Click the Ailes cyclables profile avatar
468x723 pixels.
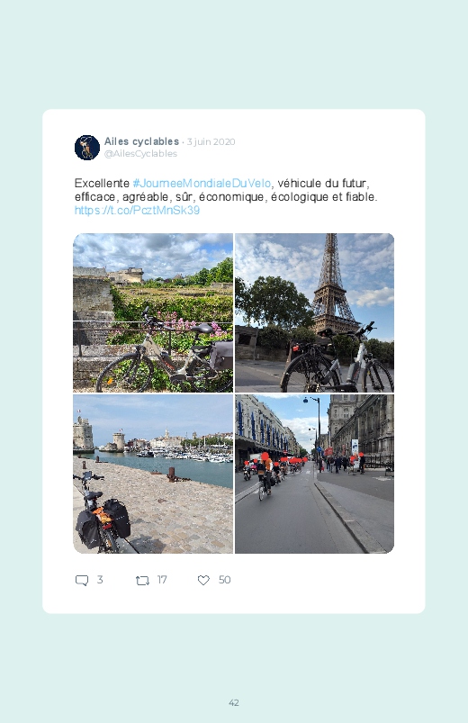tap(87, 148)
